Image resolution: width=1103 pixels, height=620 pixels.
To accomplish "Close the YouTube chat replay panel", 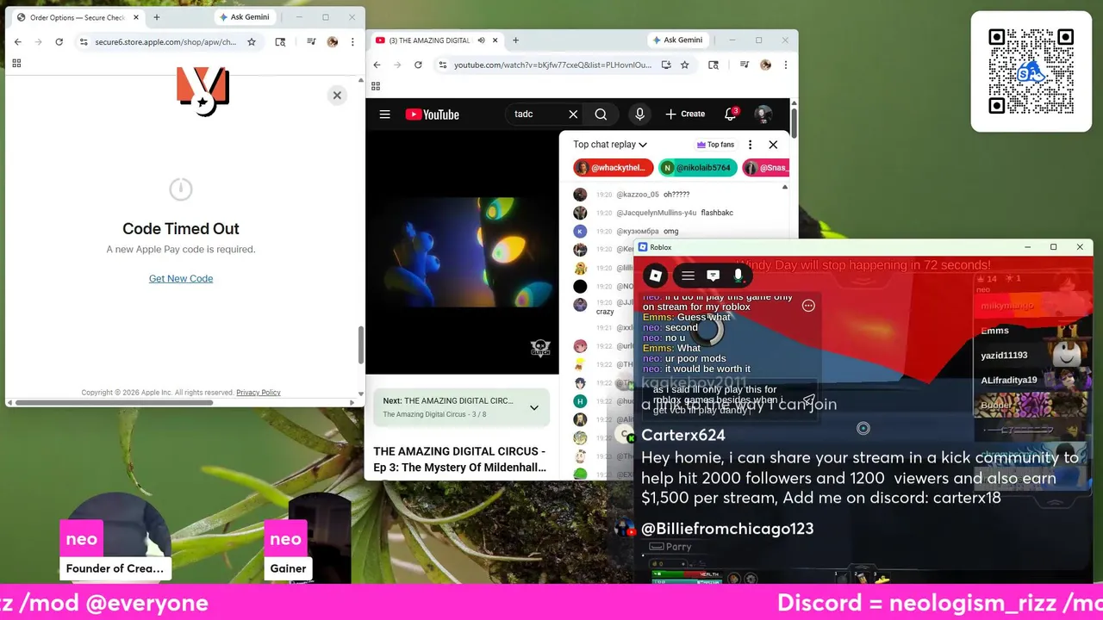I will coord(773,145).
